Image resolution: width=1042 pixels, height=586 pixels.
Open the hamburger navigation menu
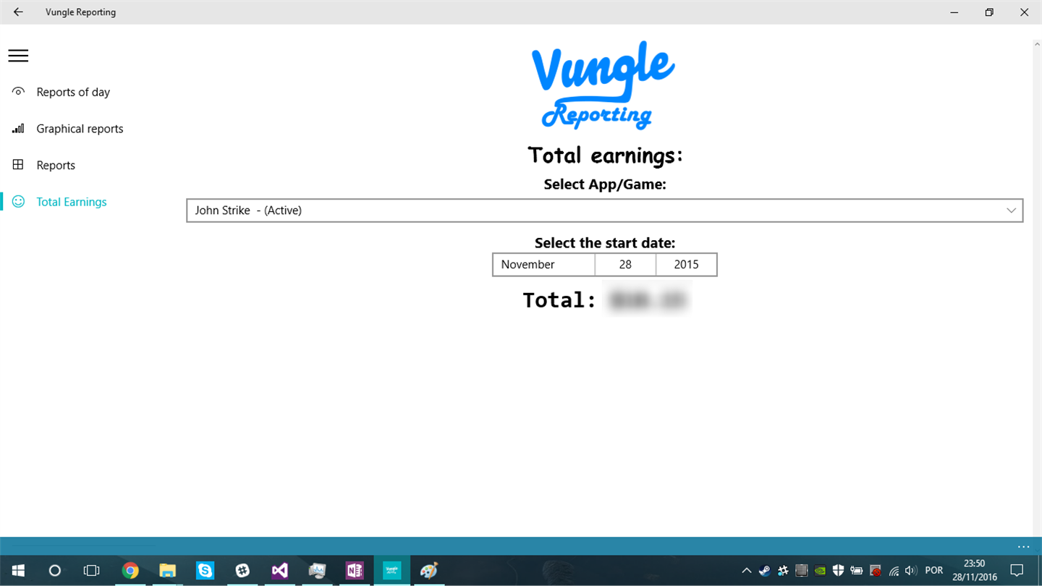[18, 56]
